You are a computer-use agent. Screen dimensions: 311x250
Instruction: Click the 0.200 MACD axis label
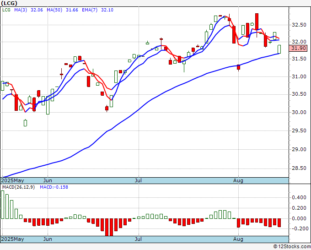[x=299, y=208]
